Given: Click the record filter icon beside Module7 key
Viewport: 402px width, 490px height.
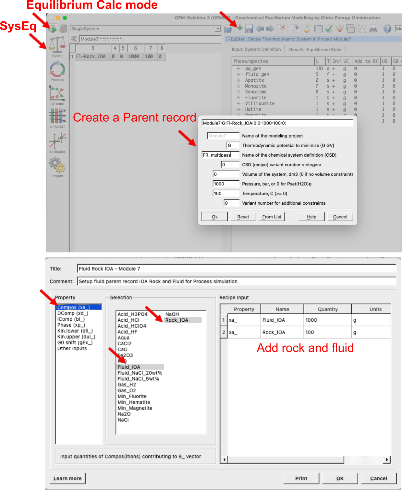Looking at the screenshot, I should pyautogui.click(x=74, y=39).
